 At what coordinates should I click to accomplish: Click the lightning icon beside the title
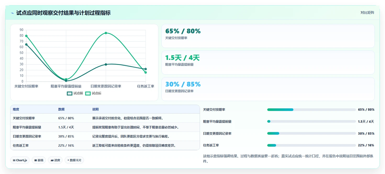[x=13, y=13]
